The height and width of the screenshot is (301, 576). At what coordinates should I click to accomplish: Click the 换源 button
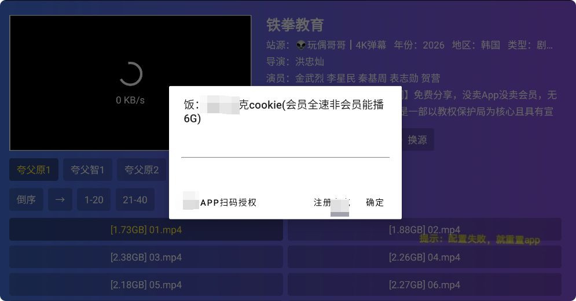417,140
